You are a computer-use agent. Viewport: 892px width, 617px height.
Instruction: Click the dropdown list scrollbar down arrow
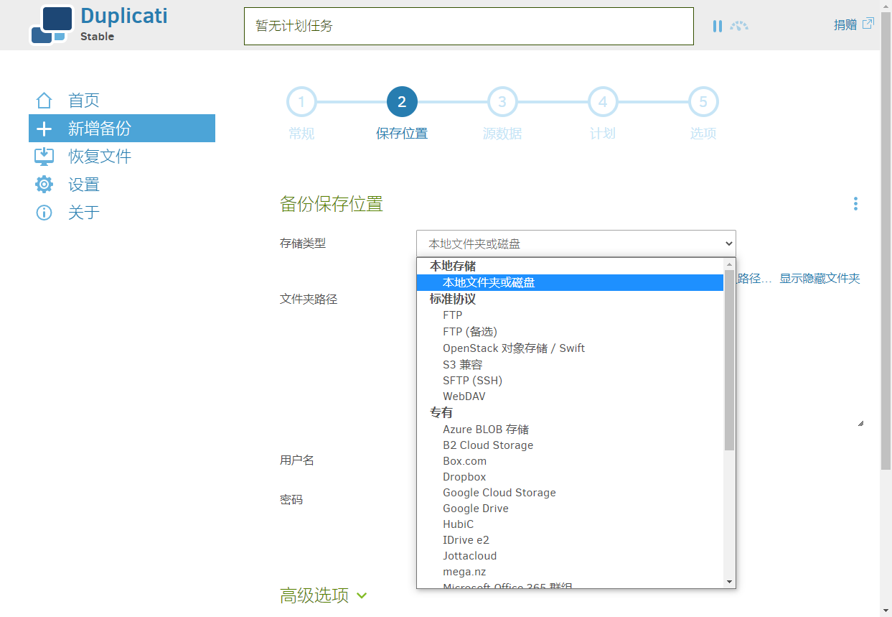point(729,581)
